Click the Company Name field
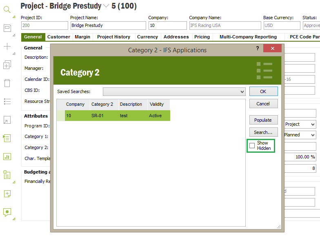320x245 pixels. pos(225,25)
